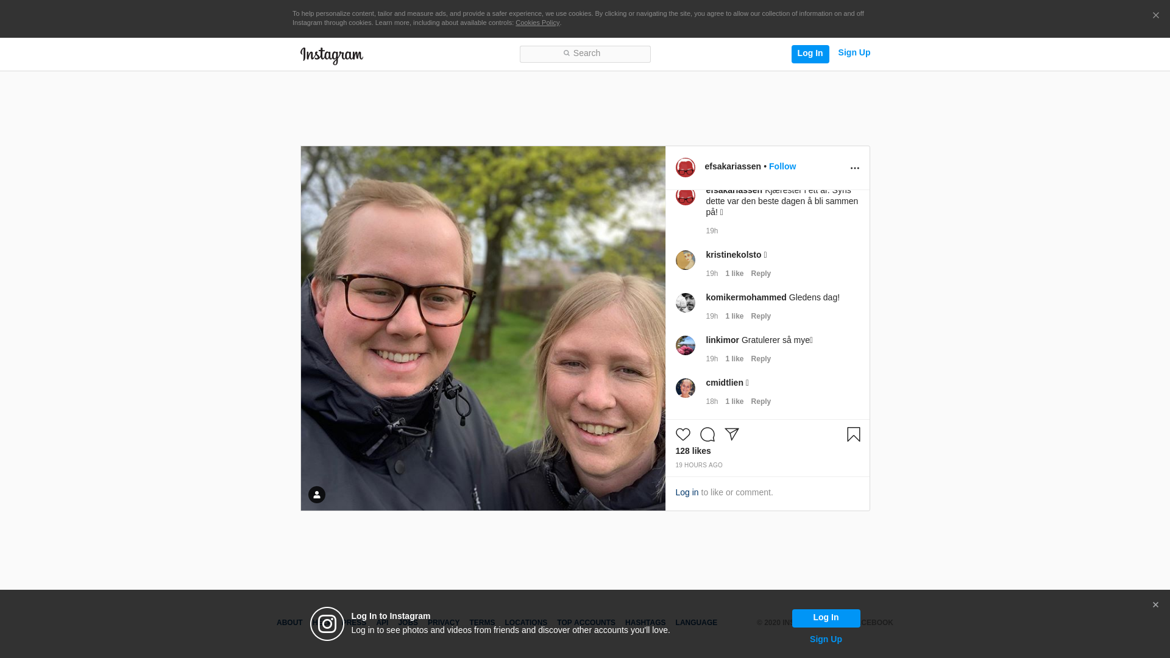View likes on cmidtlien's comment
The height and width of the screenshot is (658, 1170).
[734, 402]
